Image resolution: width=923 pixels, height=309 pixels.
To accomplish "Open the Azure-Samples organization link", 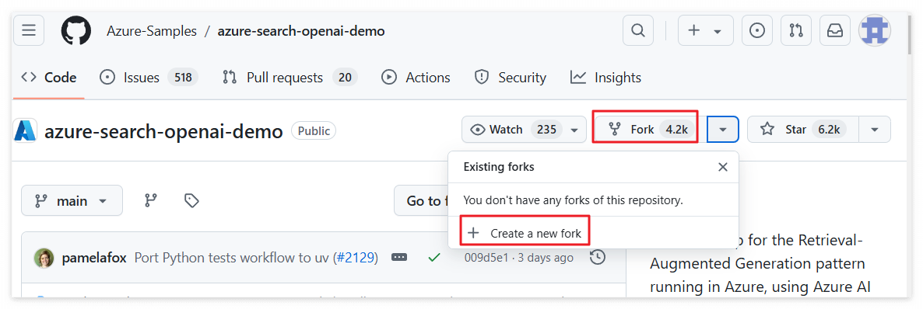I will tap(152, 31).
